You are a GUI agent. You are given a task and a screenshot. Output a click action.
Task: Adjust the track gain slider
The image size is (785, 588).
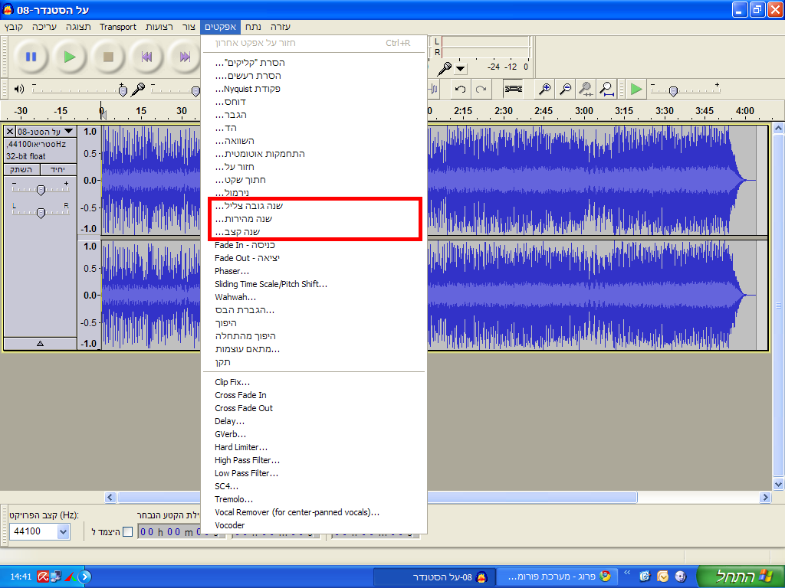tap(41, 190)
